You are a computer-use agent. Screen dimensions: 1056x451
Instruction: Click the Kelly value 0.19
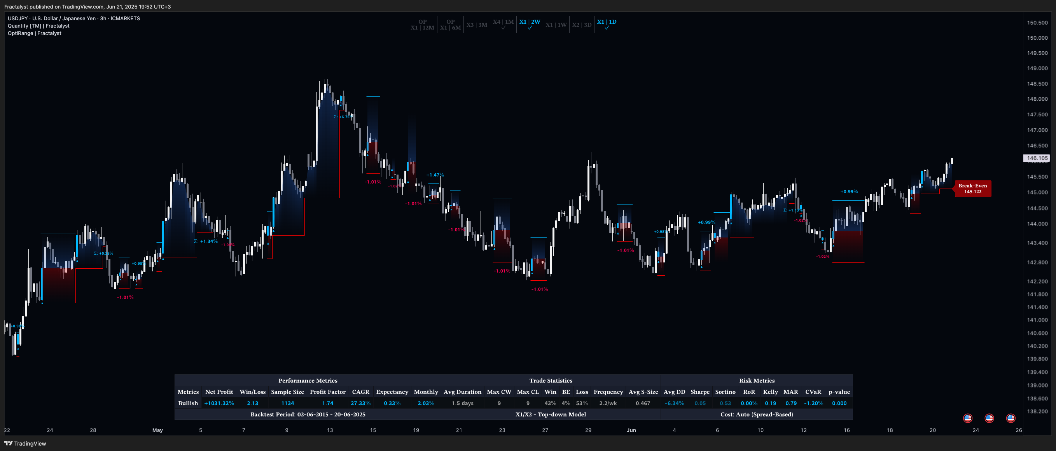tap(770, 403)
